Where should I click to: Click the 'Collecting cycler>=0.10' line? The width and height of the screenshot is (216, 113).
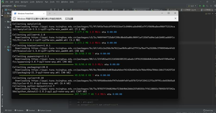[x=28, y=78]
